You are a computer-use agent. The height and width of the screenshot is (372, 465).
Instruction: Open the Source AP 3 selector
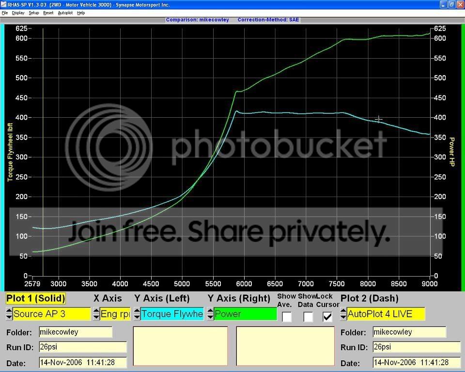pos(51,314)
